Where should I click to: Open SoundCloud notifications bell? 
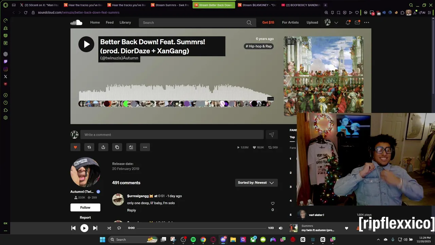348,22
